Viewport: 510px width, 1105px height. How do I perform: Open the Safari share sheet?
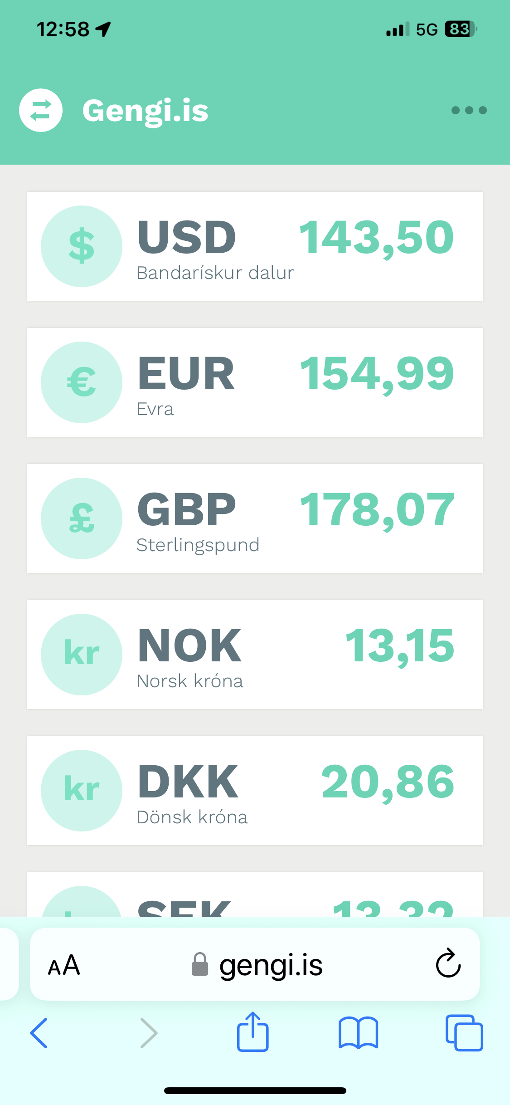(253, 1032)
